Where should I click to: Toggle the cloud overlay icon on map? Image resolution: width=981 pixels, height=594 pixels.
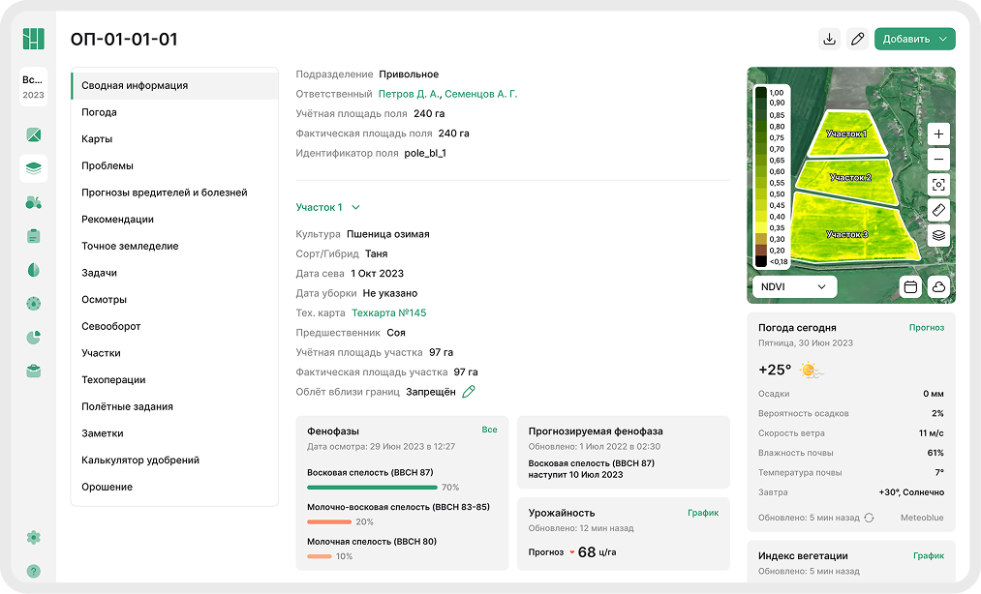coord(938,286)
